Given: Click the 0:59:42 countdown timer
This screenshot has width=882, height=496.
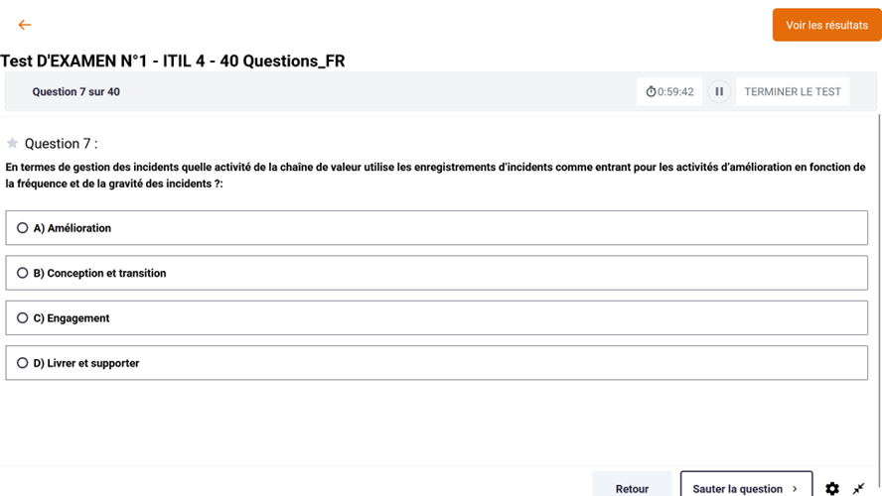Looking at the screenshot, I should [x=675, y=91].
